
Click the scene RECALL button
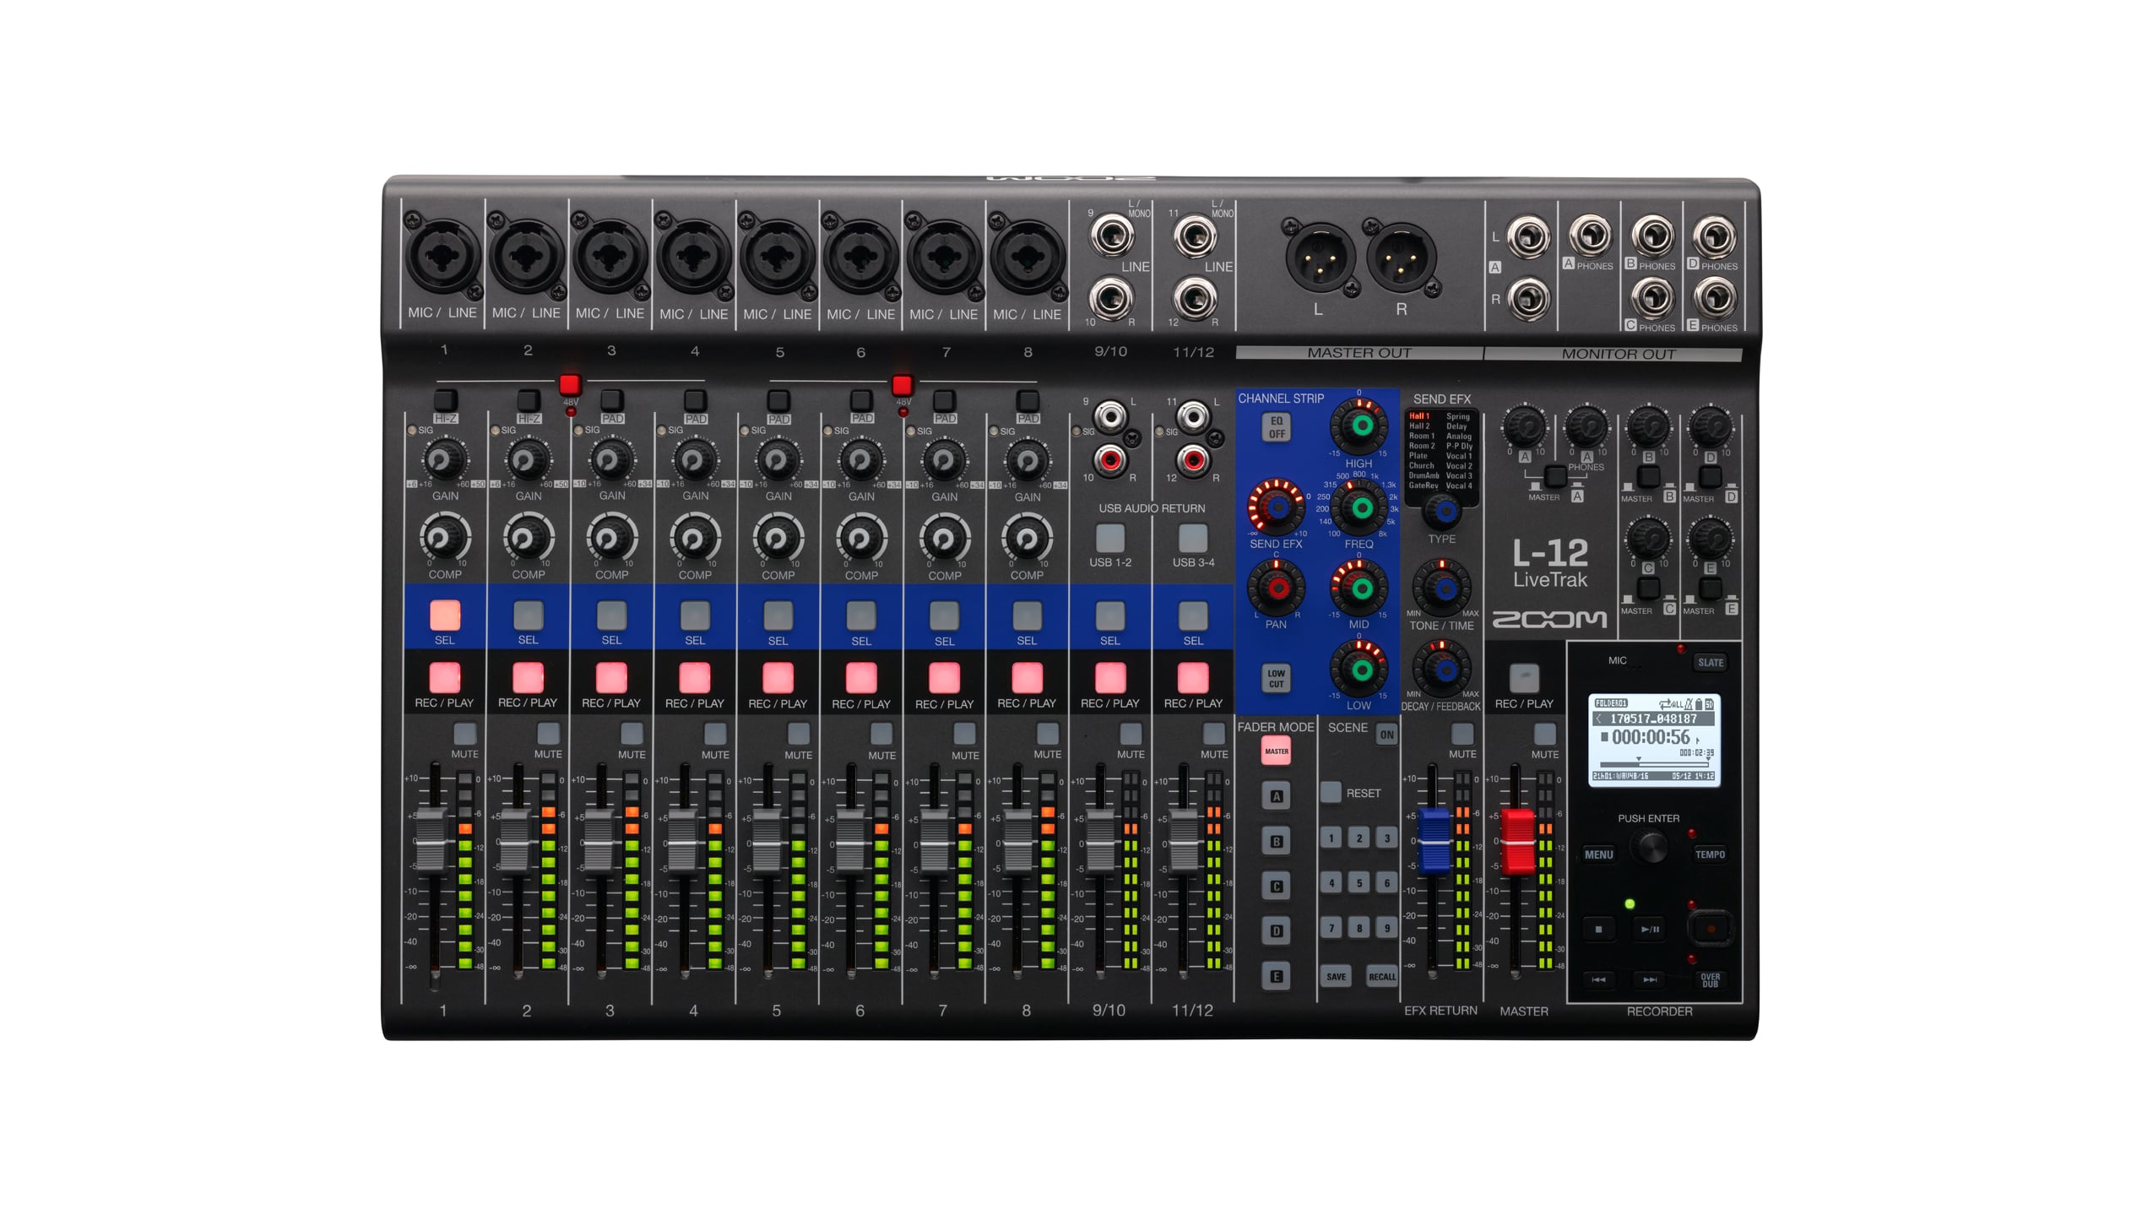pos(1382,977)
